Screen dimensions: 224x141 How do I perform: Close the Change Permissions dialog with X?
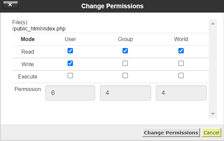coord(10,5)
